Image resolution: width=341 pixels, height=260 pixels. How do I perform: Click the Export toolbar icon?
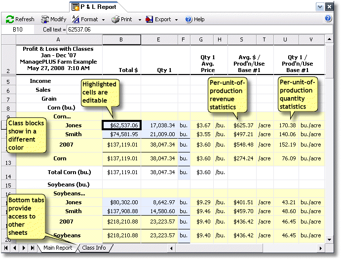click(x=150, y=20)
